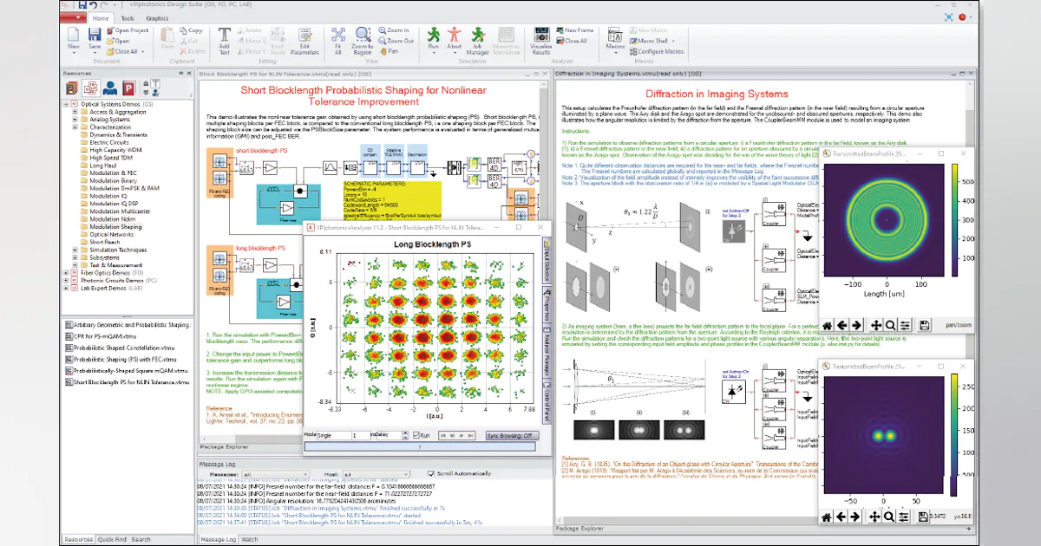The height and width of the screenshot is (546, 1041).
Task: Switch to the Watch tab
Action: [x=249, y=539]
